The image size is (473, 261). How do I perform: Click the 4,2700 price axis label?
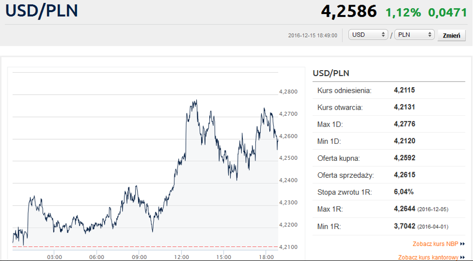point(288,114)
